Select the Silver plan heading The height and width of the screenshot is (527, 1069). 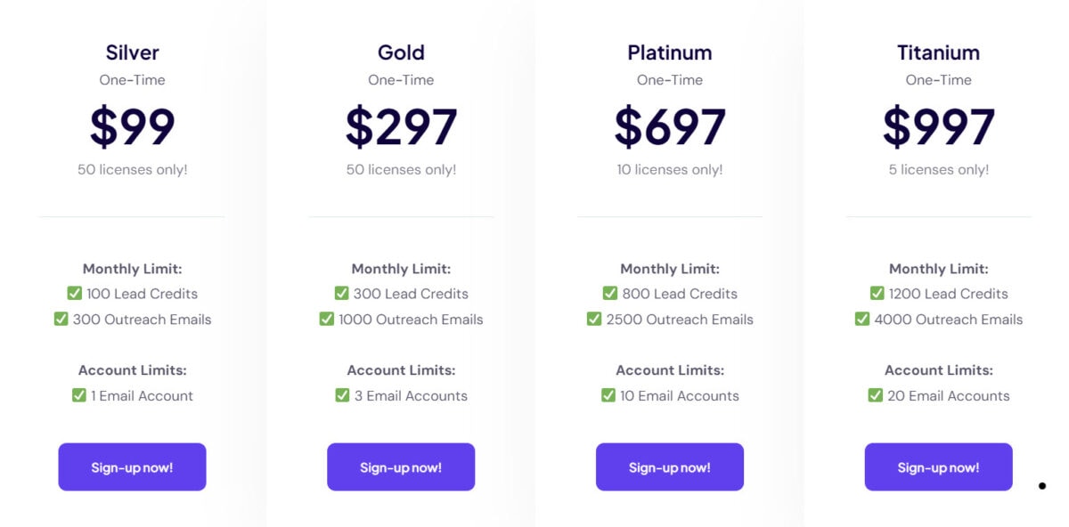point(132,52)
